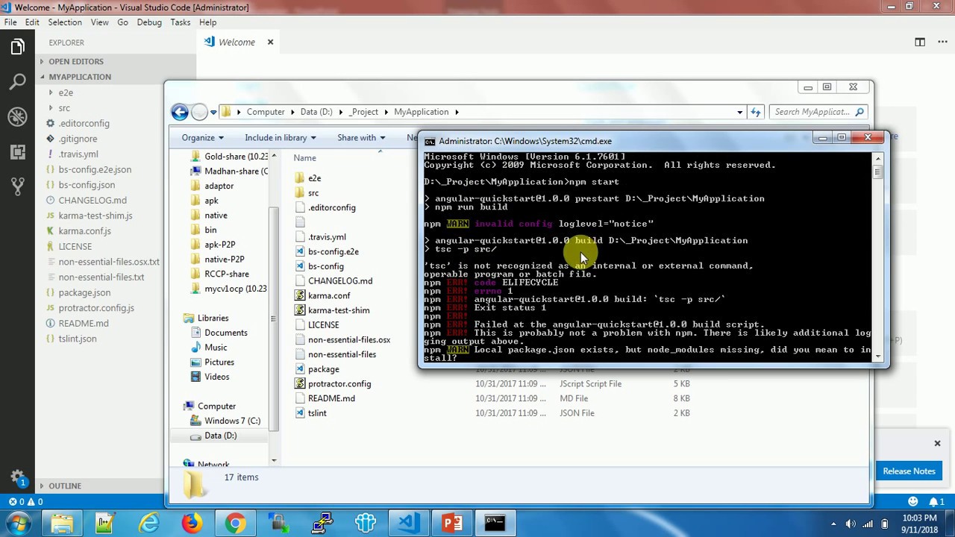The image size is (955, 537).
Task: Close the Welcome tab in VS Code
Action: point(270,42)
